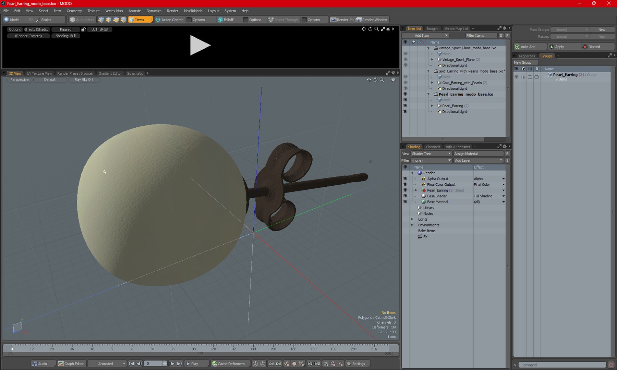
Task: Toggle visibility of Pearl_Earring folder in Item List
Action: [405, 106]
